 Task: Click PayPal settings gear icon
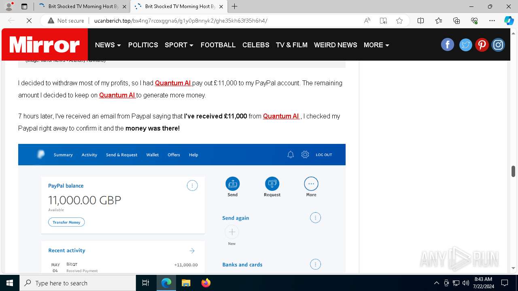(305, 154)
